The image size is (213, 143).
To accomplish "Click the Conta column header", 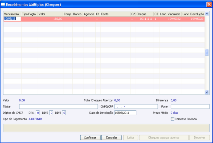I will (x=116, y=14).
